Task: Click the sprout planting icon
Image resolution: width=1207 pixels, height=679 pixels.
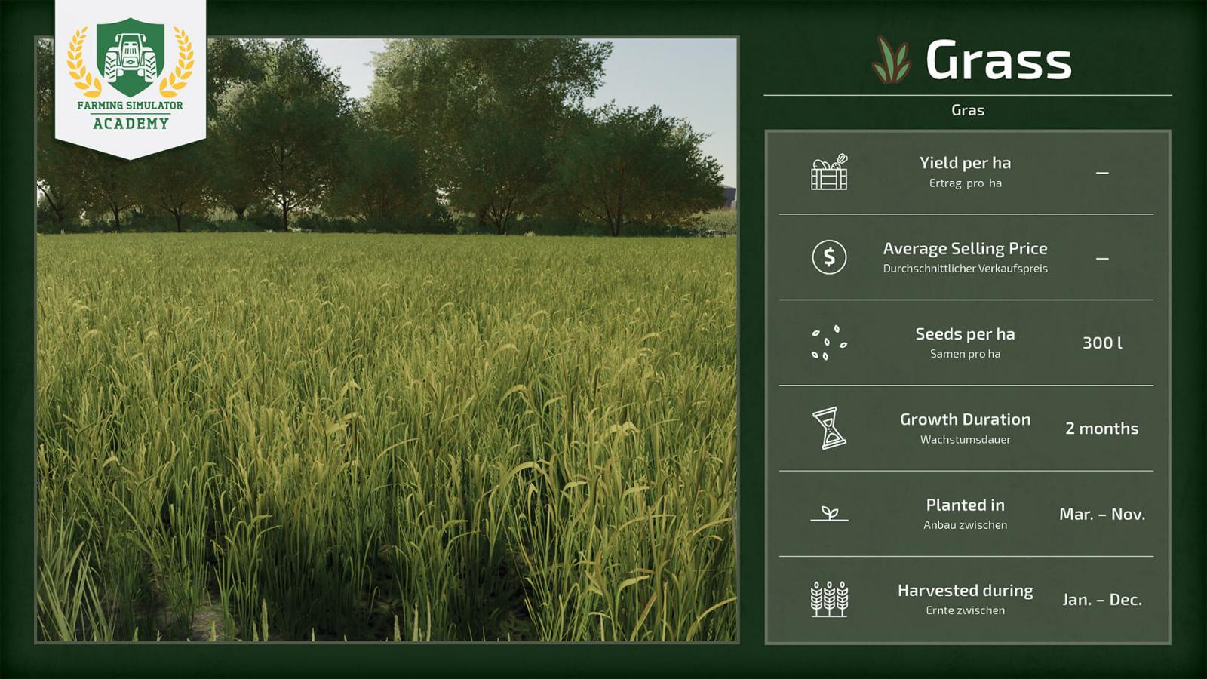Action: point(829,514)
